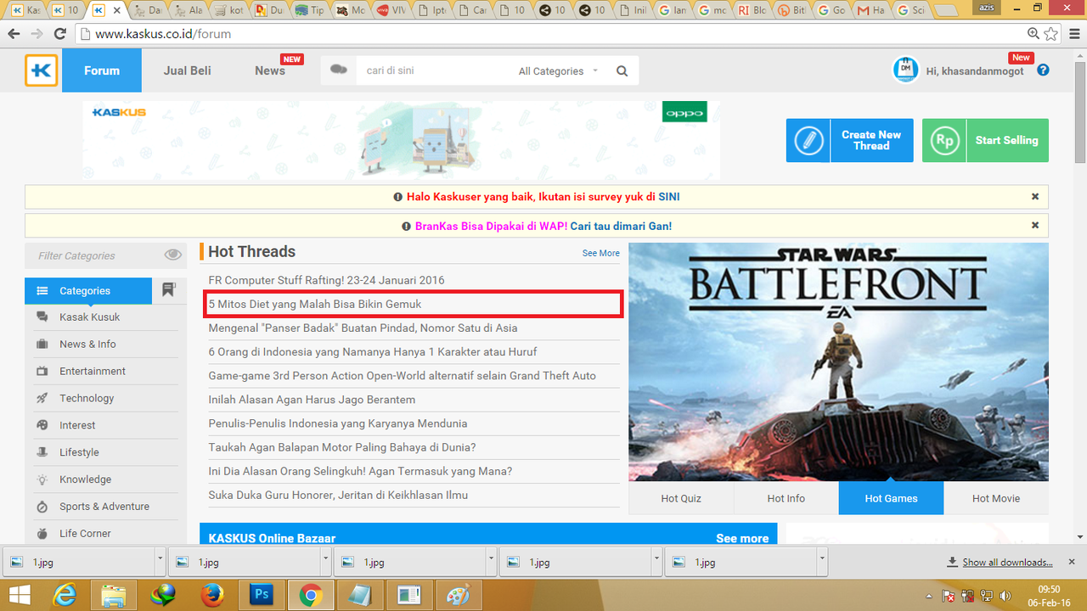Toggle the eye icon in Filter Categories
Viewport: 1087px width, 611px height.
point(173,255)
